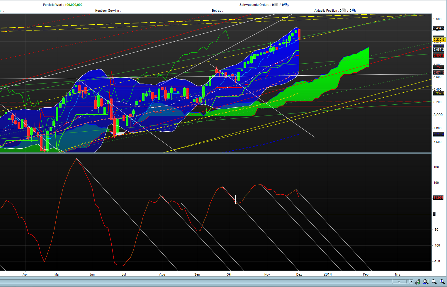447x287 pixels.
Task: Click the auto-fit zoom magnifier icon
Action: tap(426, 282)
